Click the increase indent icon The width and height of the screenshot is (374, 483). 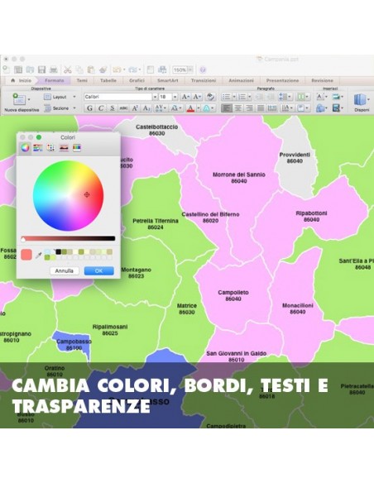(271, 97)
